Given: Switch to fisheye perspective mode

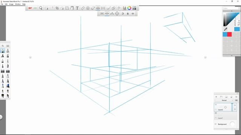Looking at the screenshot, I should (117, 13).
